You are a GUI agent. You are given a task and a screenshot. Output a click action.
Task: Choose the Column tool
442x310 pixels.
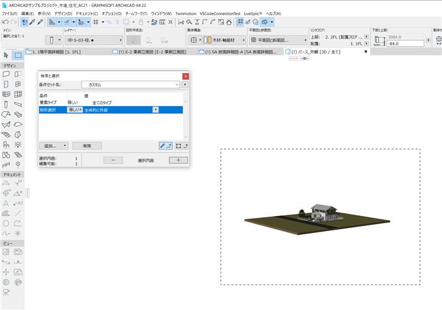click(x=6, y=105)
